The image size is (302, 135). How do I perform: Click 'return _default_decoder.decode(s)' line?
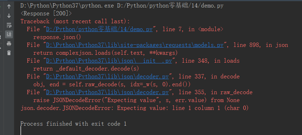click(x=86, y=69)
